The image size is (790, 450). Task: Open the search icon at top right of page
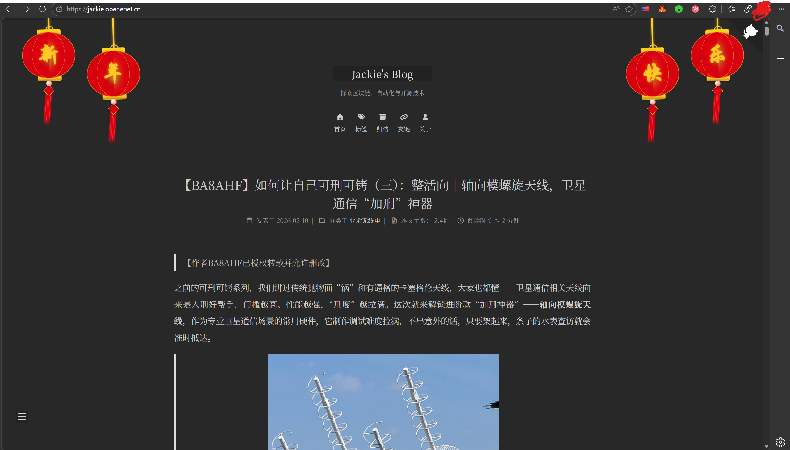click(780, 28)
